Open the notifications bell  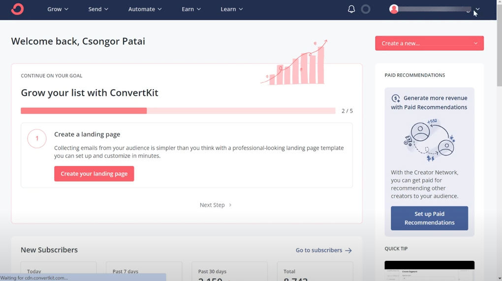coord(351,9)
